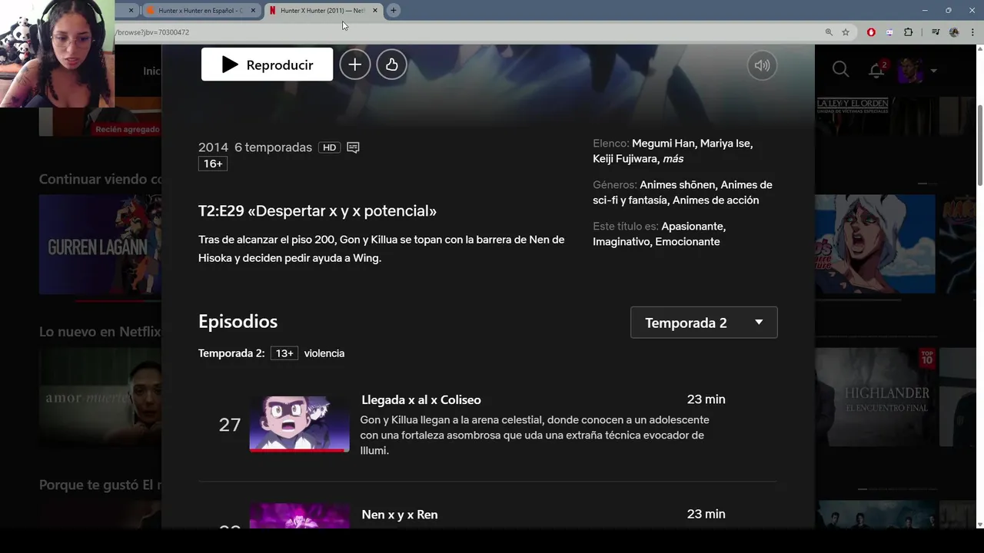Play the show with the Reproducir button
This screenshot has height=553, width=984.
(x=267, y=65)
